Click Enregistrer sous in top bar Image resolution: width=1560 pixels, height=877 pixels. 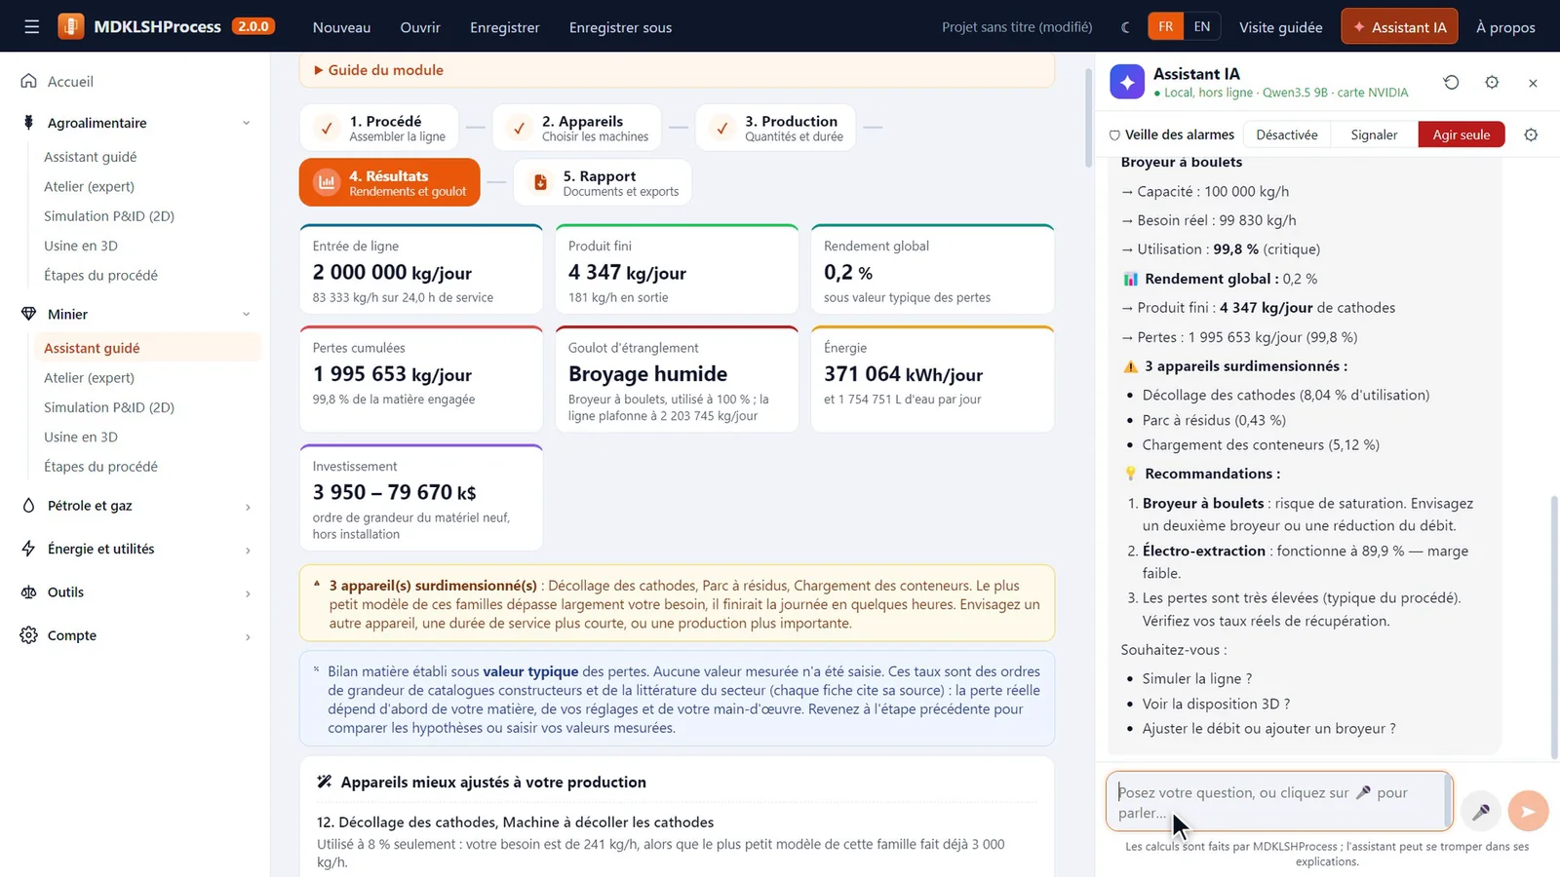tap(620, 27)
